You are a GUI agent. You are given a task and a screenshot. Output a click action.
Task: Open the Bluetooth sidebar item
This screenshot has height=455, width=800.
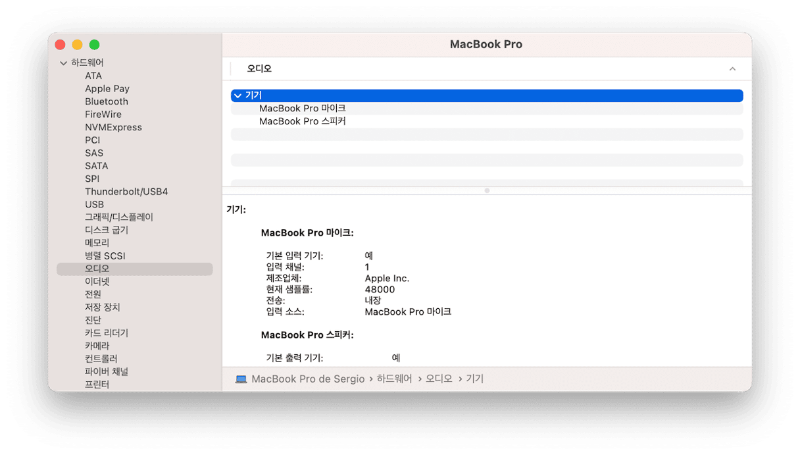click(x=107, y=101)
